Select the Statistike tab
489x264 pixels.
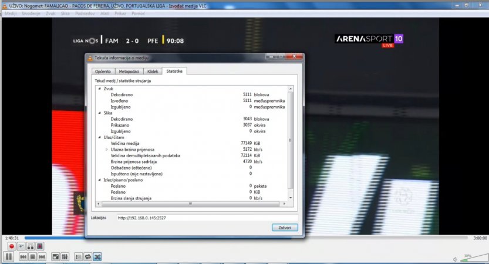174,71
